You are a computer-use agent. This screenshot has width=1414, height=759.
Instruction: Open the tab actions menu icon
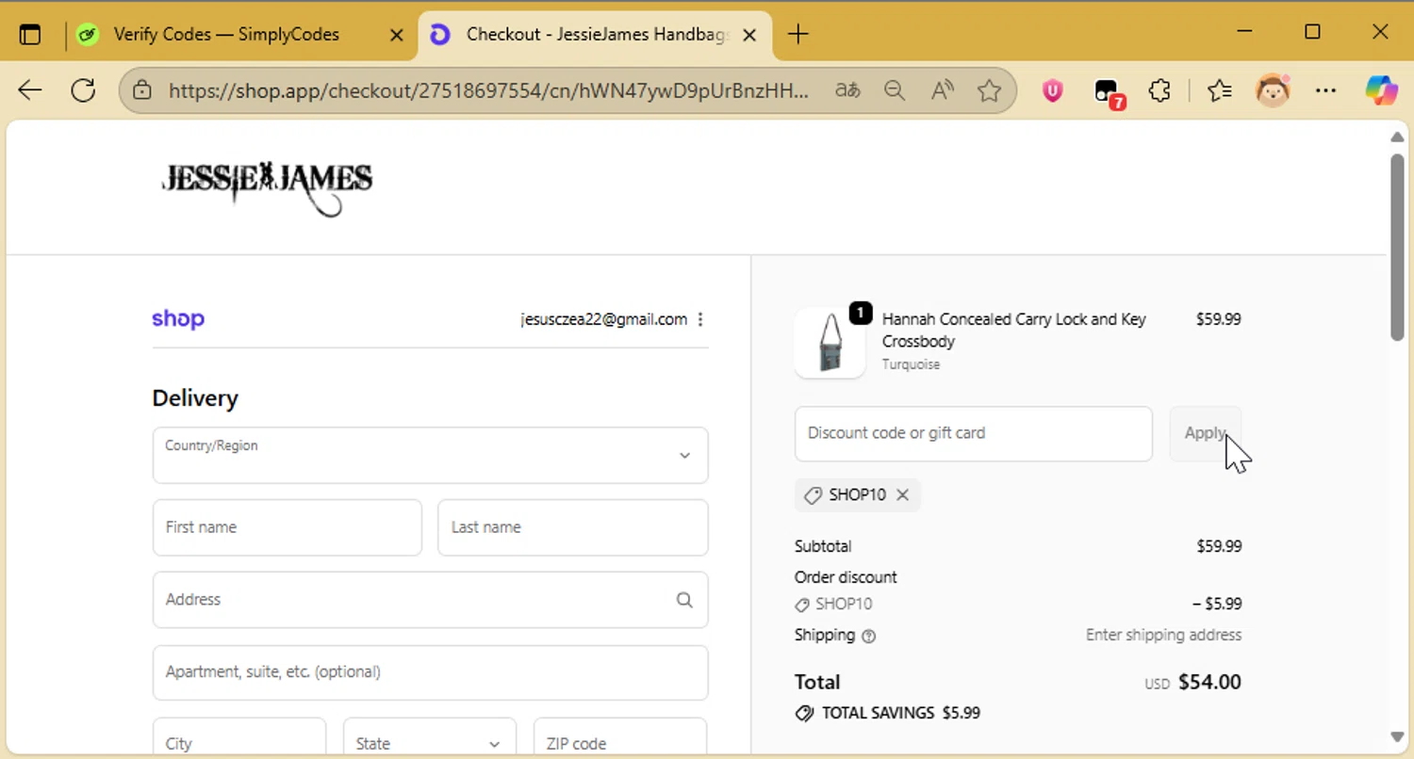tap(30, 35)
